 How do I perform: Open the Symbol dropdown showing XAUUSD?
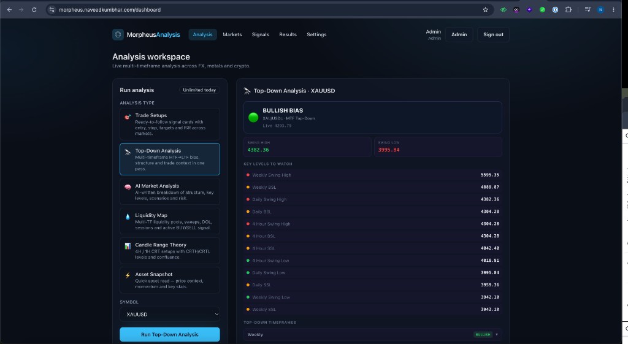(170, 315)
